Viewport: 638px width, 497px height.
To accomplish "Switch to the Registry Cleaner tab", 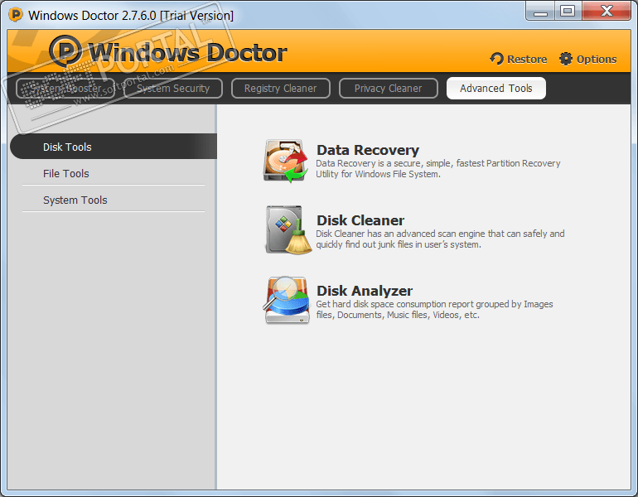I will click(x=280, y=89).
